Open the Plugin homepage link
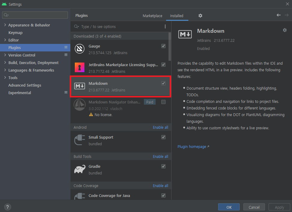Image resolution: width=292 pixels, height=212 pixels. (x=193, y=146)
